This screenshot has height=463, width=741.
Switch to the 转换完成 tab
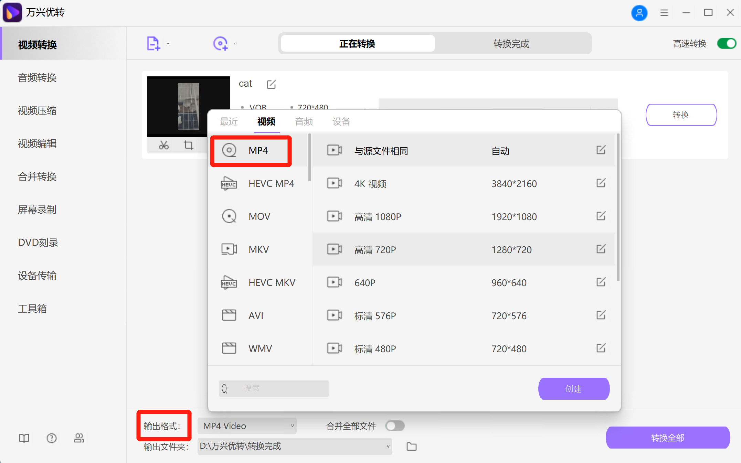[x=511, y=44]
